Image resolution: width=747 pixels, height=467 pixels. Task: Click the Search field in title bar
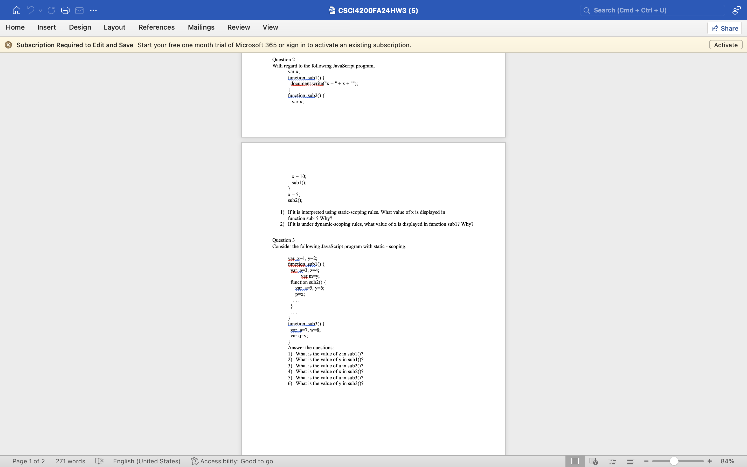point(652,10)
